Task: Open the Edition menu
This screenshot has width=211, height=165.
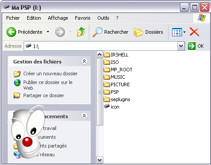Action: coord(34,18)
